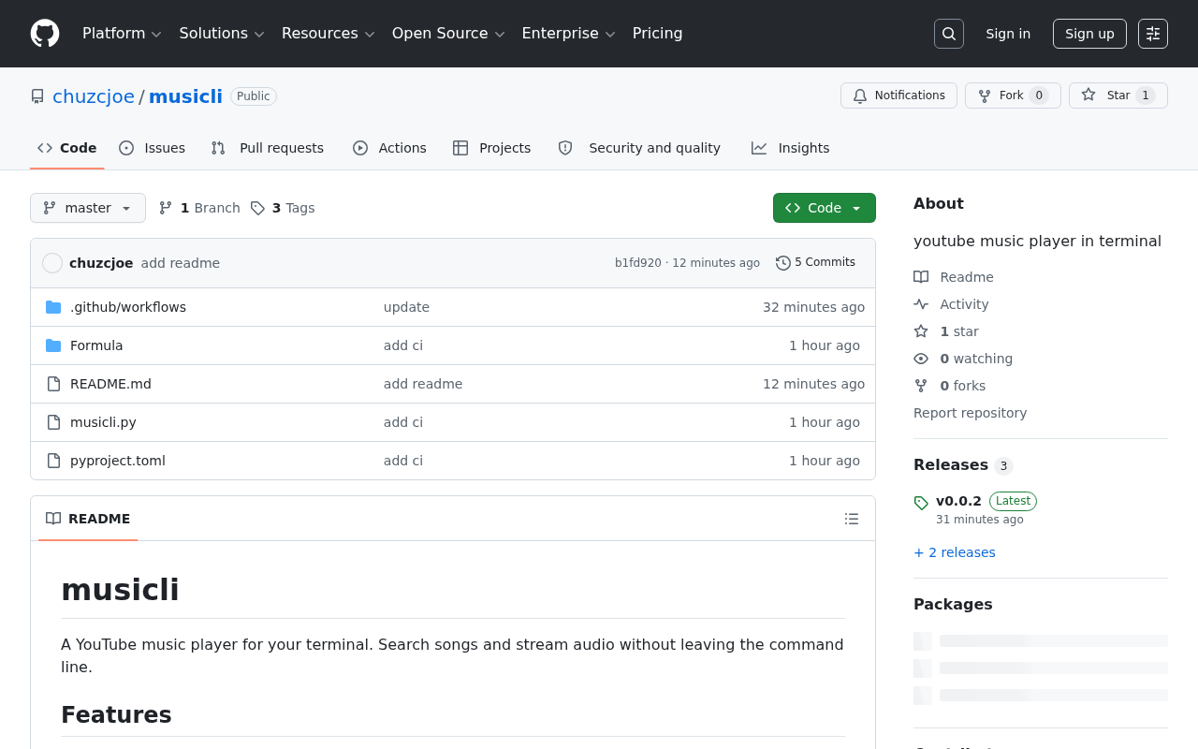Click the commit author avatar for chuzcjoe
The image size is (1198, 749).
tap(52, 263)
